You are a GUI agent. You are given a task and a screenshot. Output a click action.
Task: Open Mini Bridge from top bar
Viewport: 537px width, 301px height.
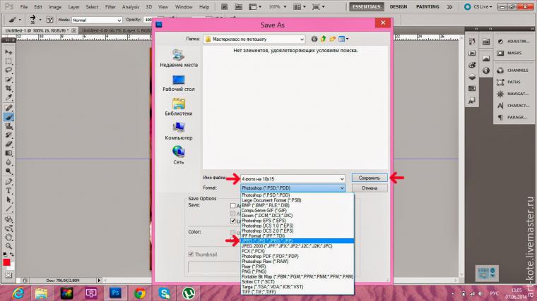pyautogui.click(x=239, y=7)
